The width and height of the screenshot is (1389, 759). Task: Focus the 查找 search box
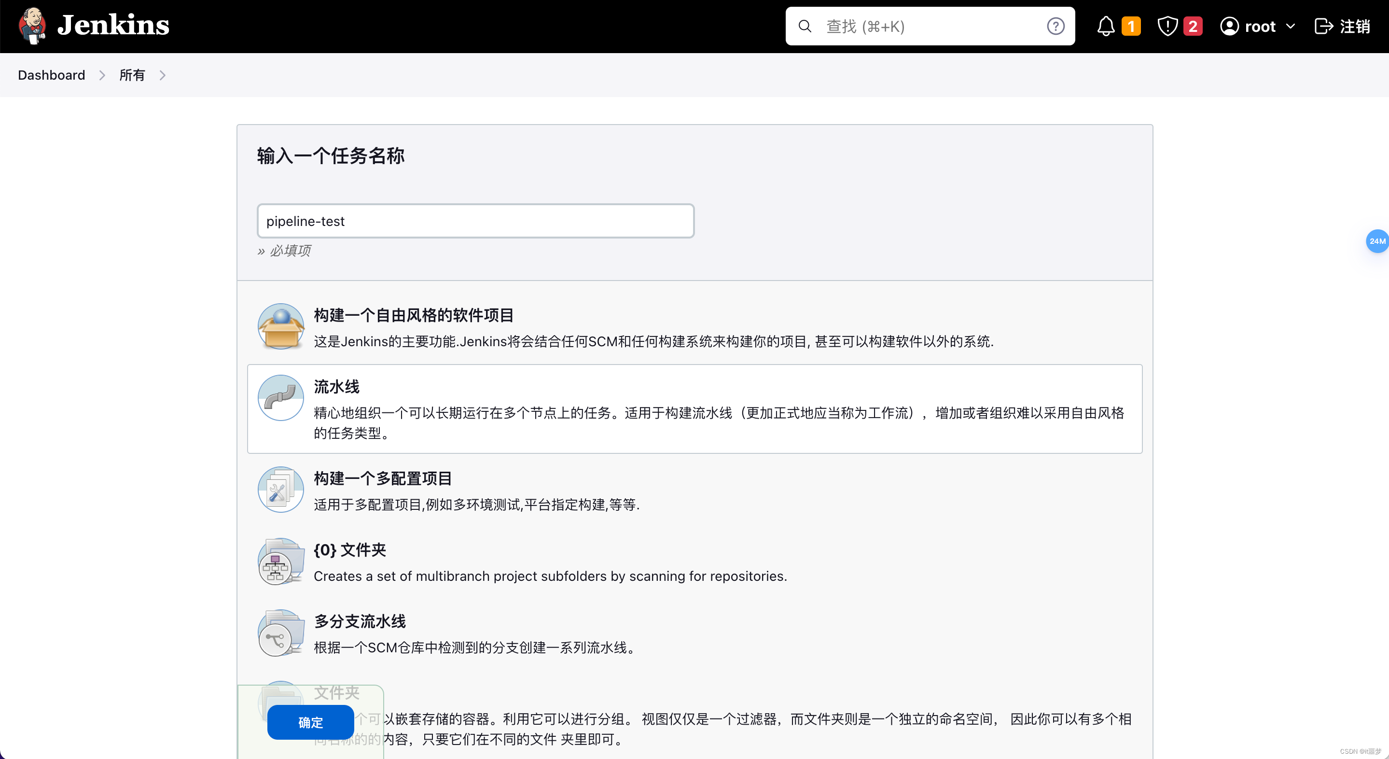(x=930, y=26)
